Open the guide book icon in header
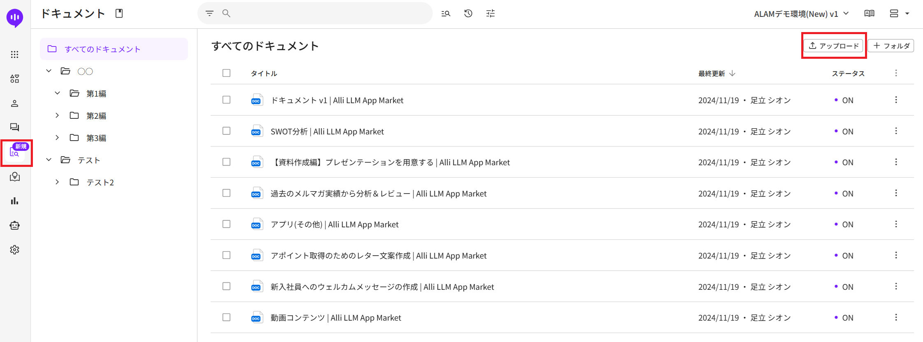Image resolution: width=923 pixels, height=342 pixels. point(869,14)
